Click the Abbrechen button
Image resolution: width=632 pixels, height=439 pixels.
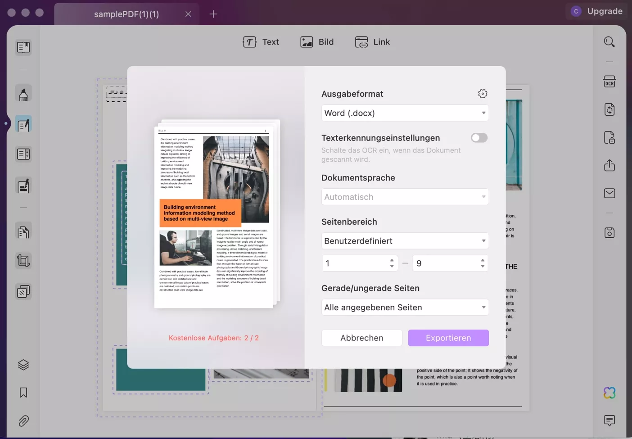click(x=361, y=338)
